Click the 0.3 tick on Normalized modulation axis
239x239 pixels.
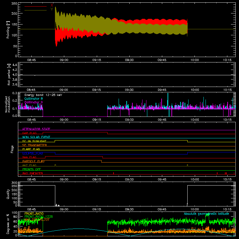coord(15,93)
